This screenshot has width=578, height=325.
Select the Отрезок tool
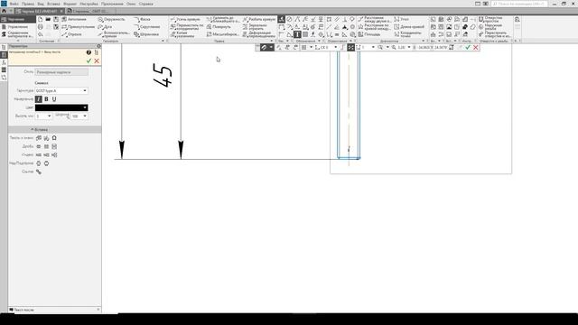72,34
